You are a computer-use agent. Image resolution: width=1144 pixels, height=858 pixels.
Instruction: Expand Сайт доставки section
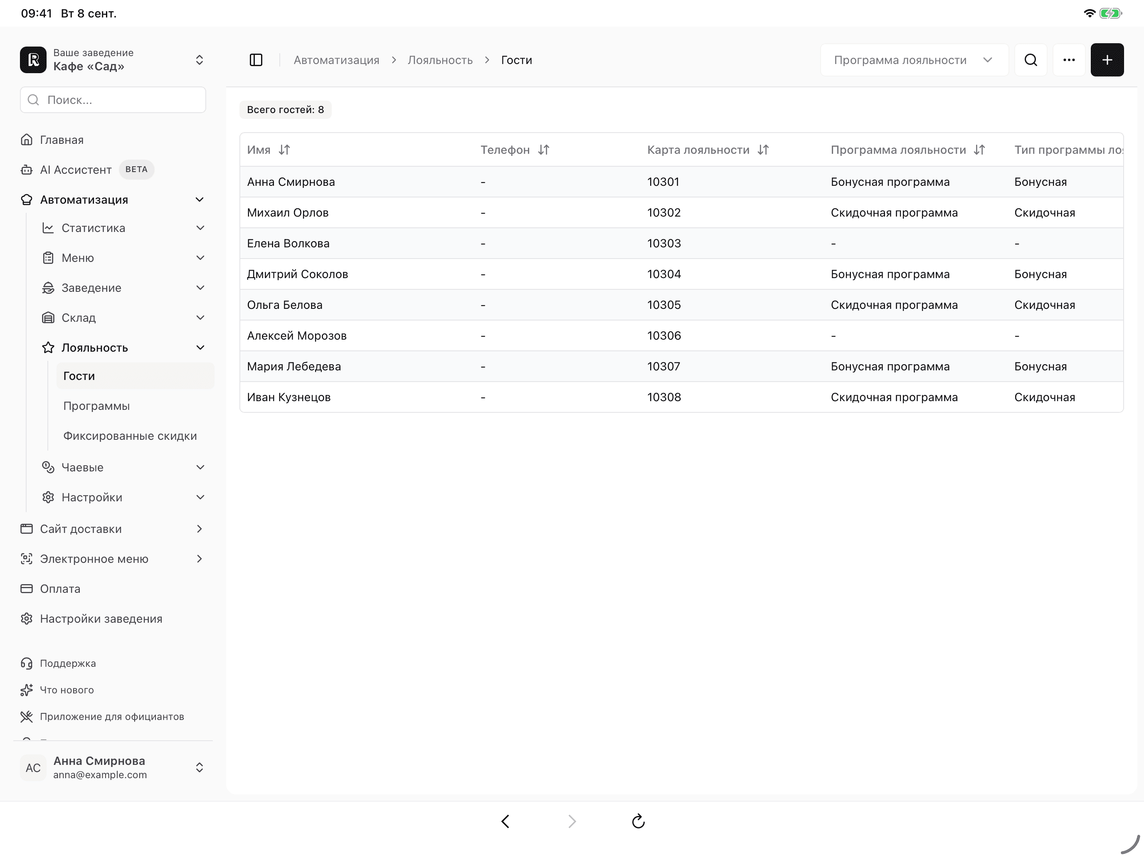coord(113,528)
